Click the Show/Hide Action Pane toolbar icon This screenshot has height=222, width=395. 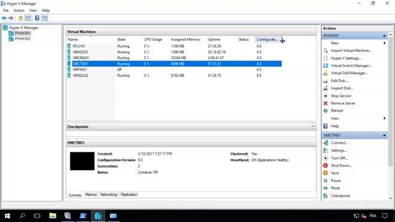coord(44,18)
